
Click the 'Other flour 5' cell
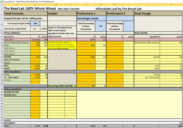tap(17, 54)
